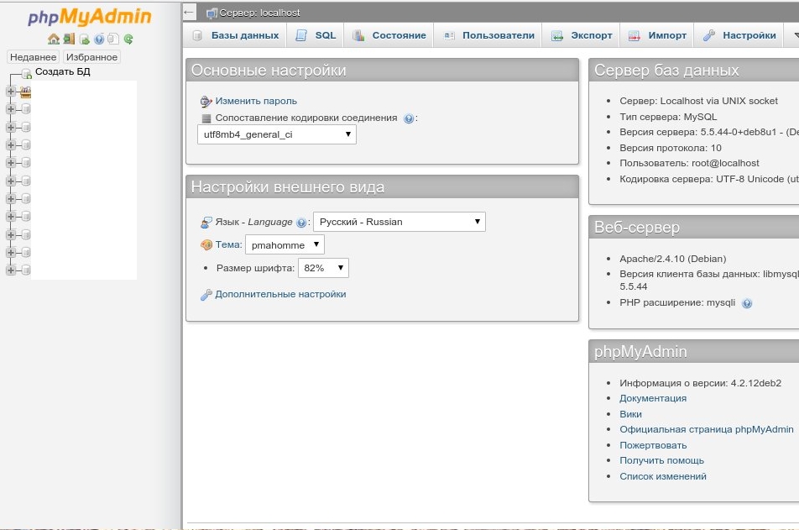Switch to the Импорт tab

(x=657, y=35)
